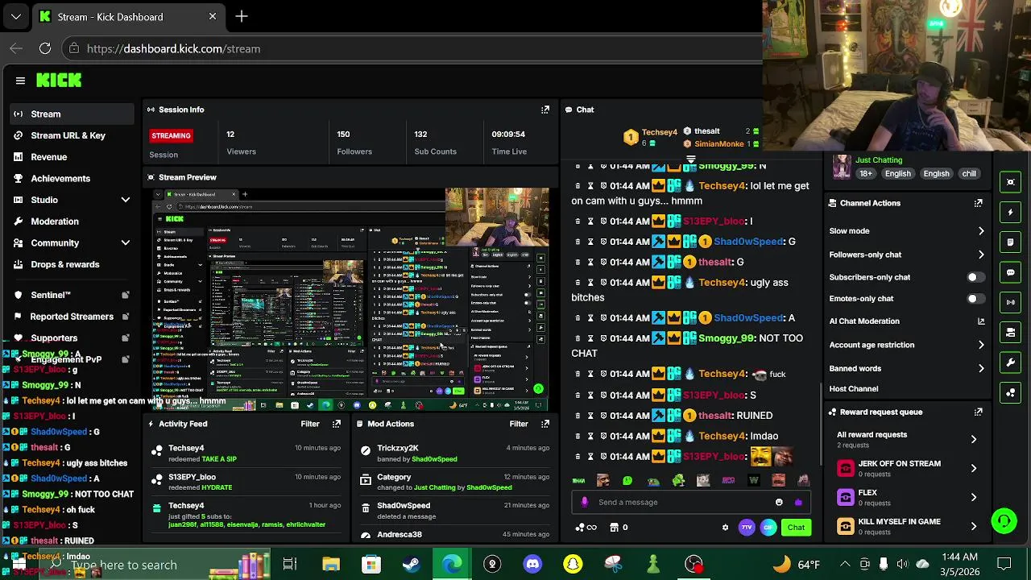
Task: Select Stream in the sidebar
Action: tap(72, 114)
